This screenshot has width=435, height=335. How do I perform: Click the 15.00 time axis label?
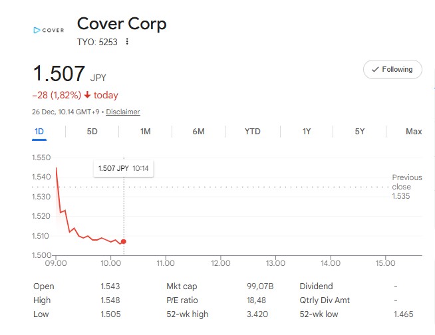tap(385, 263)
